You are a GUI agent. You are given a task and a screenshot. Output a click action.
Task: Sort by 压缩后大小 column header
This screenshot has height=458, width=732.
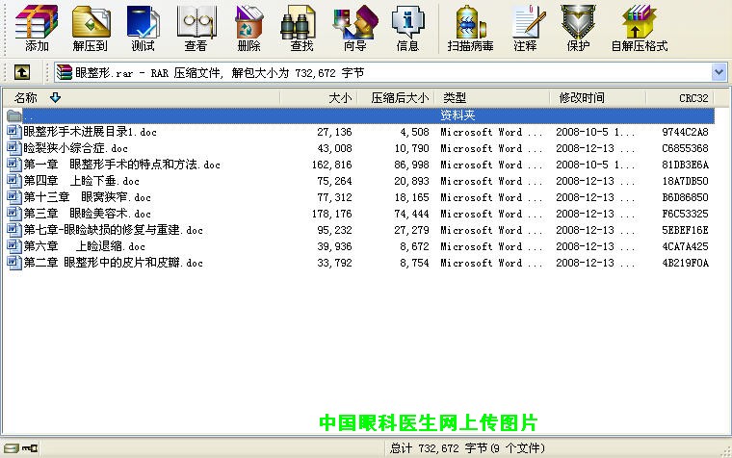(399, 97)
